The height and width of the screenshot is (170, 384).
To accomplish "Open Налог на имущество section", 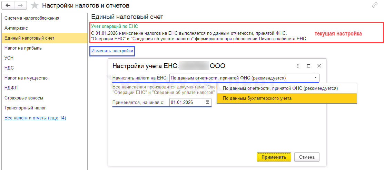I will [x=45, y=78].
